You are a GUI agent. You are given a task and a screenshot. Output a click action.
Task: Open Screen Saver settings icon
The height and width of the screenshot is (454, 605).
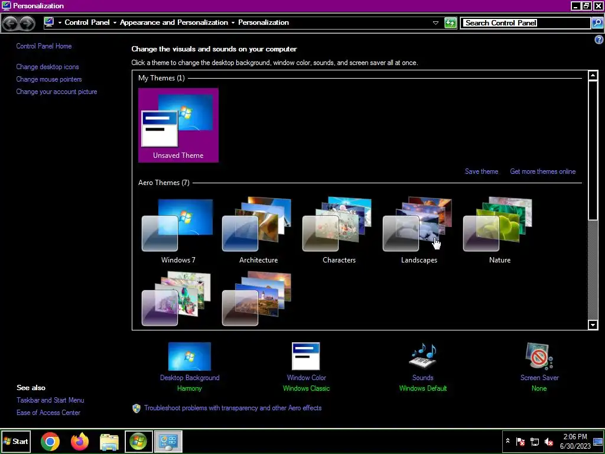(x=539, y=356)
